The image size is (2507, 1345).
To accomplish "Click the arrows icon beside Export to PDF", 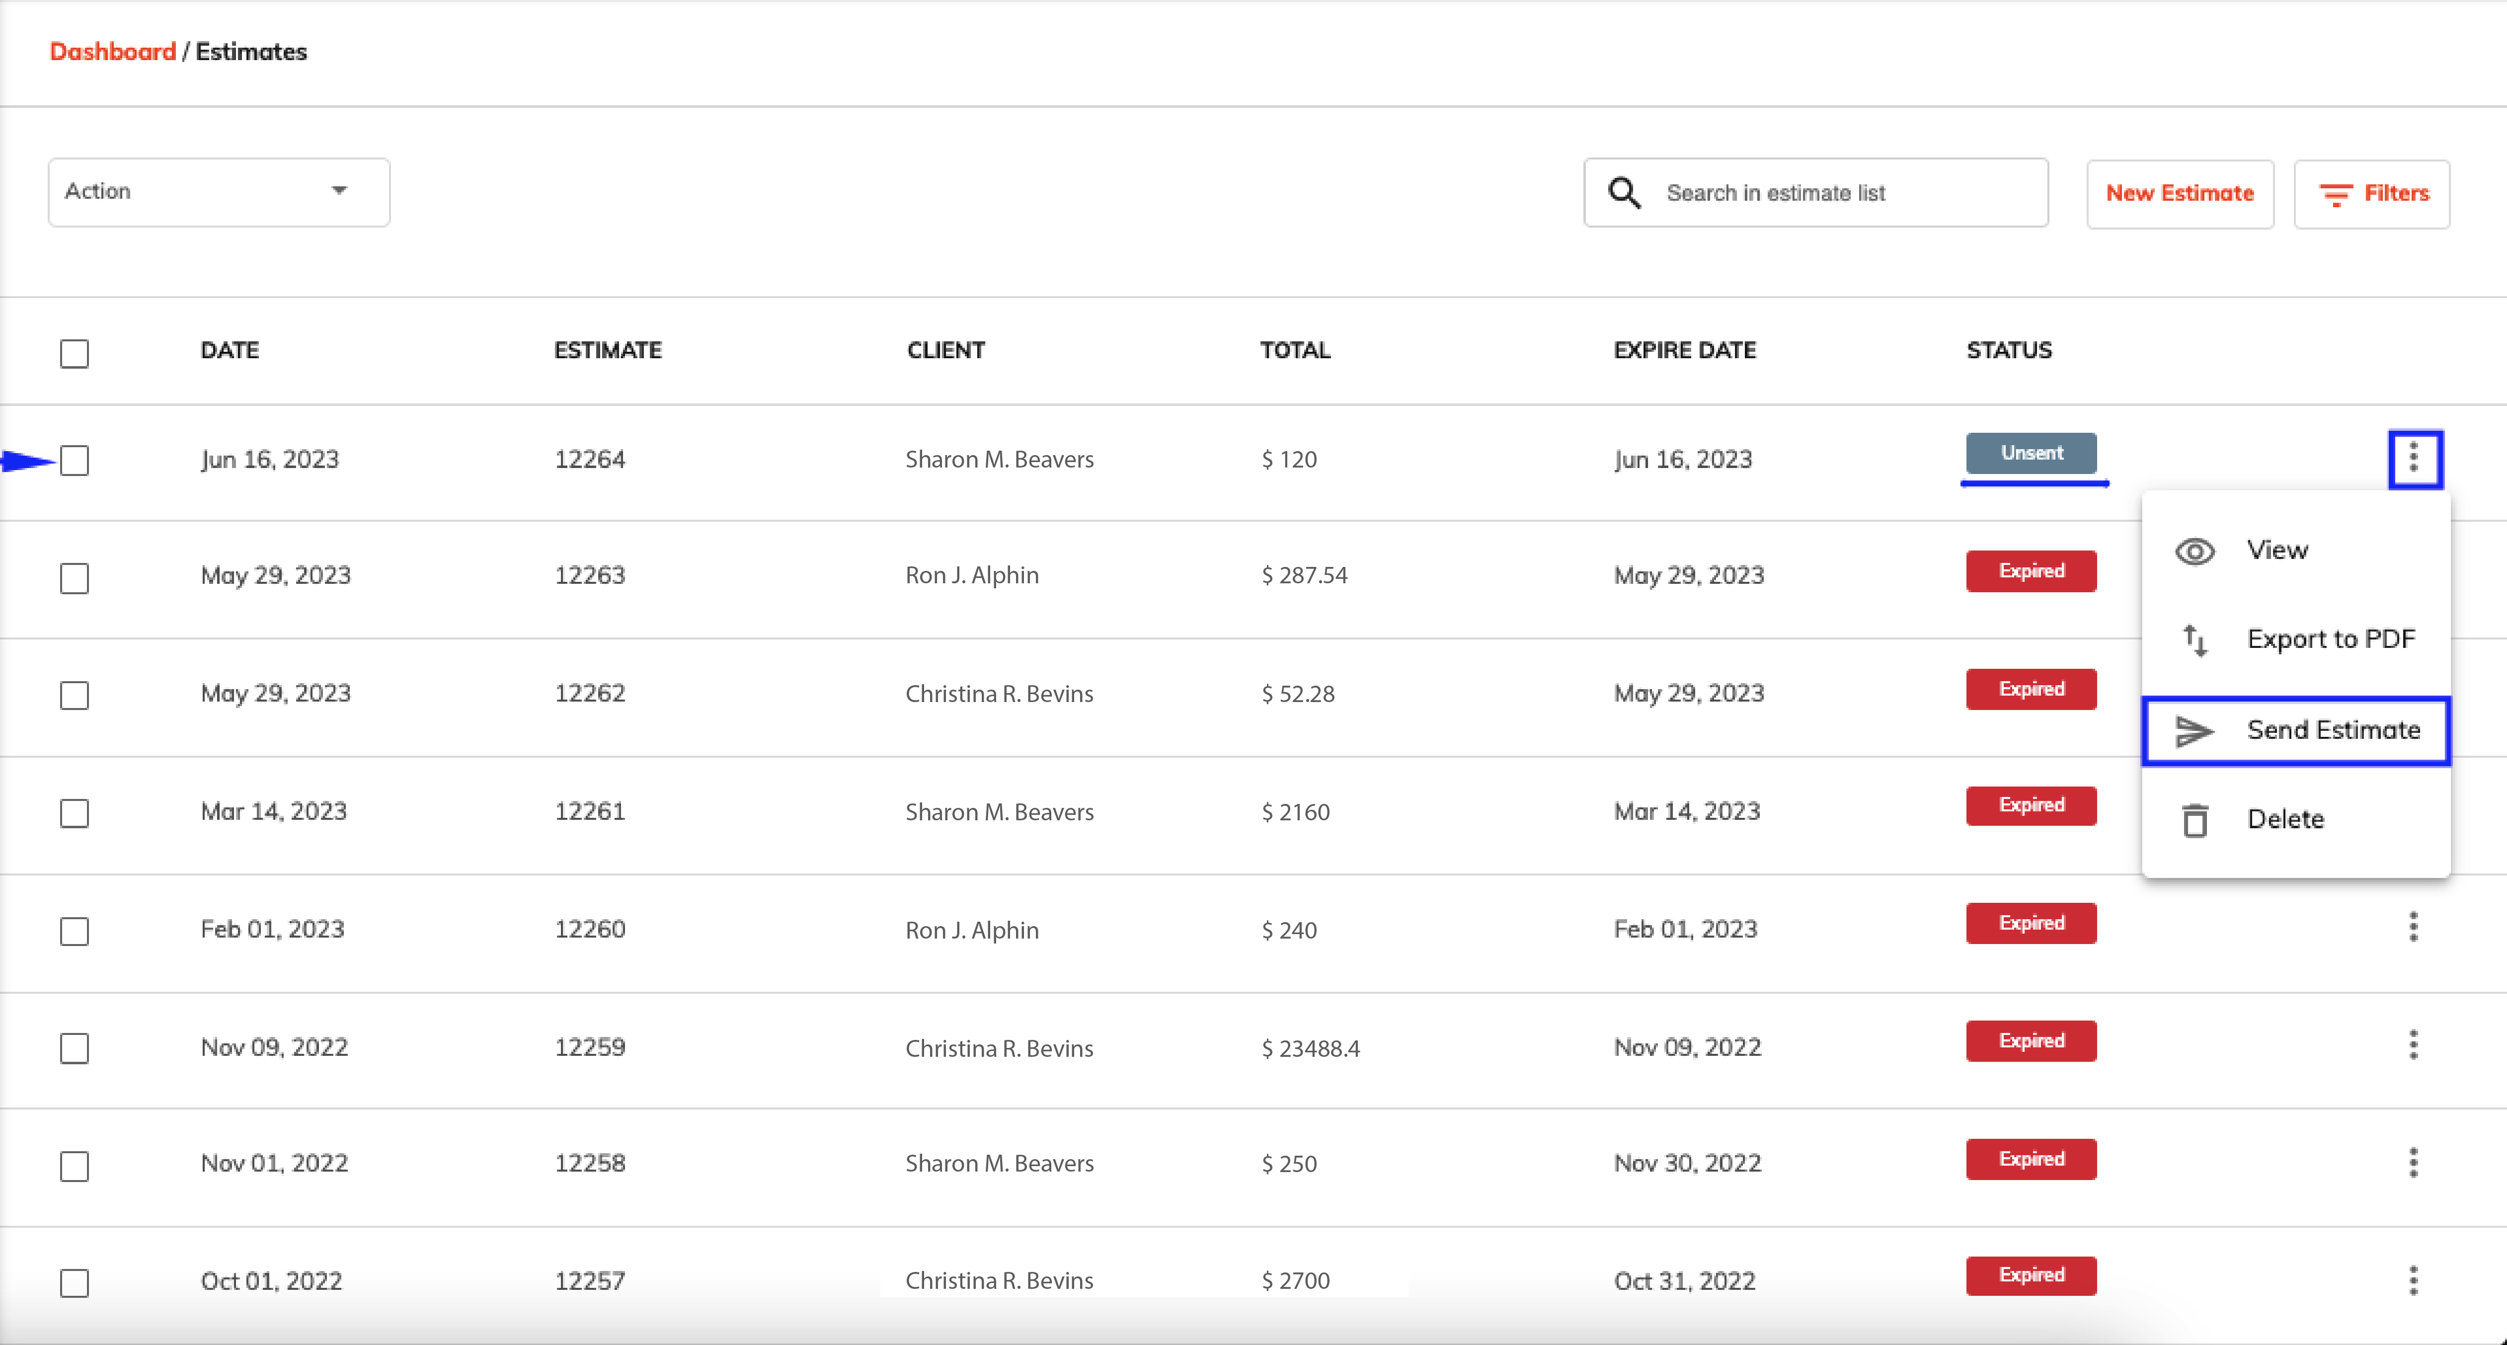I will tap(2194, 640).
